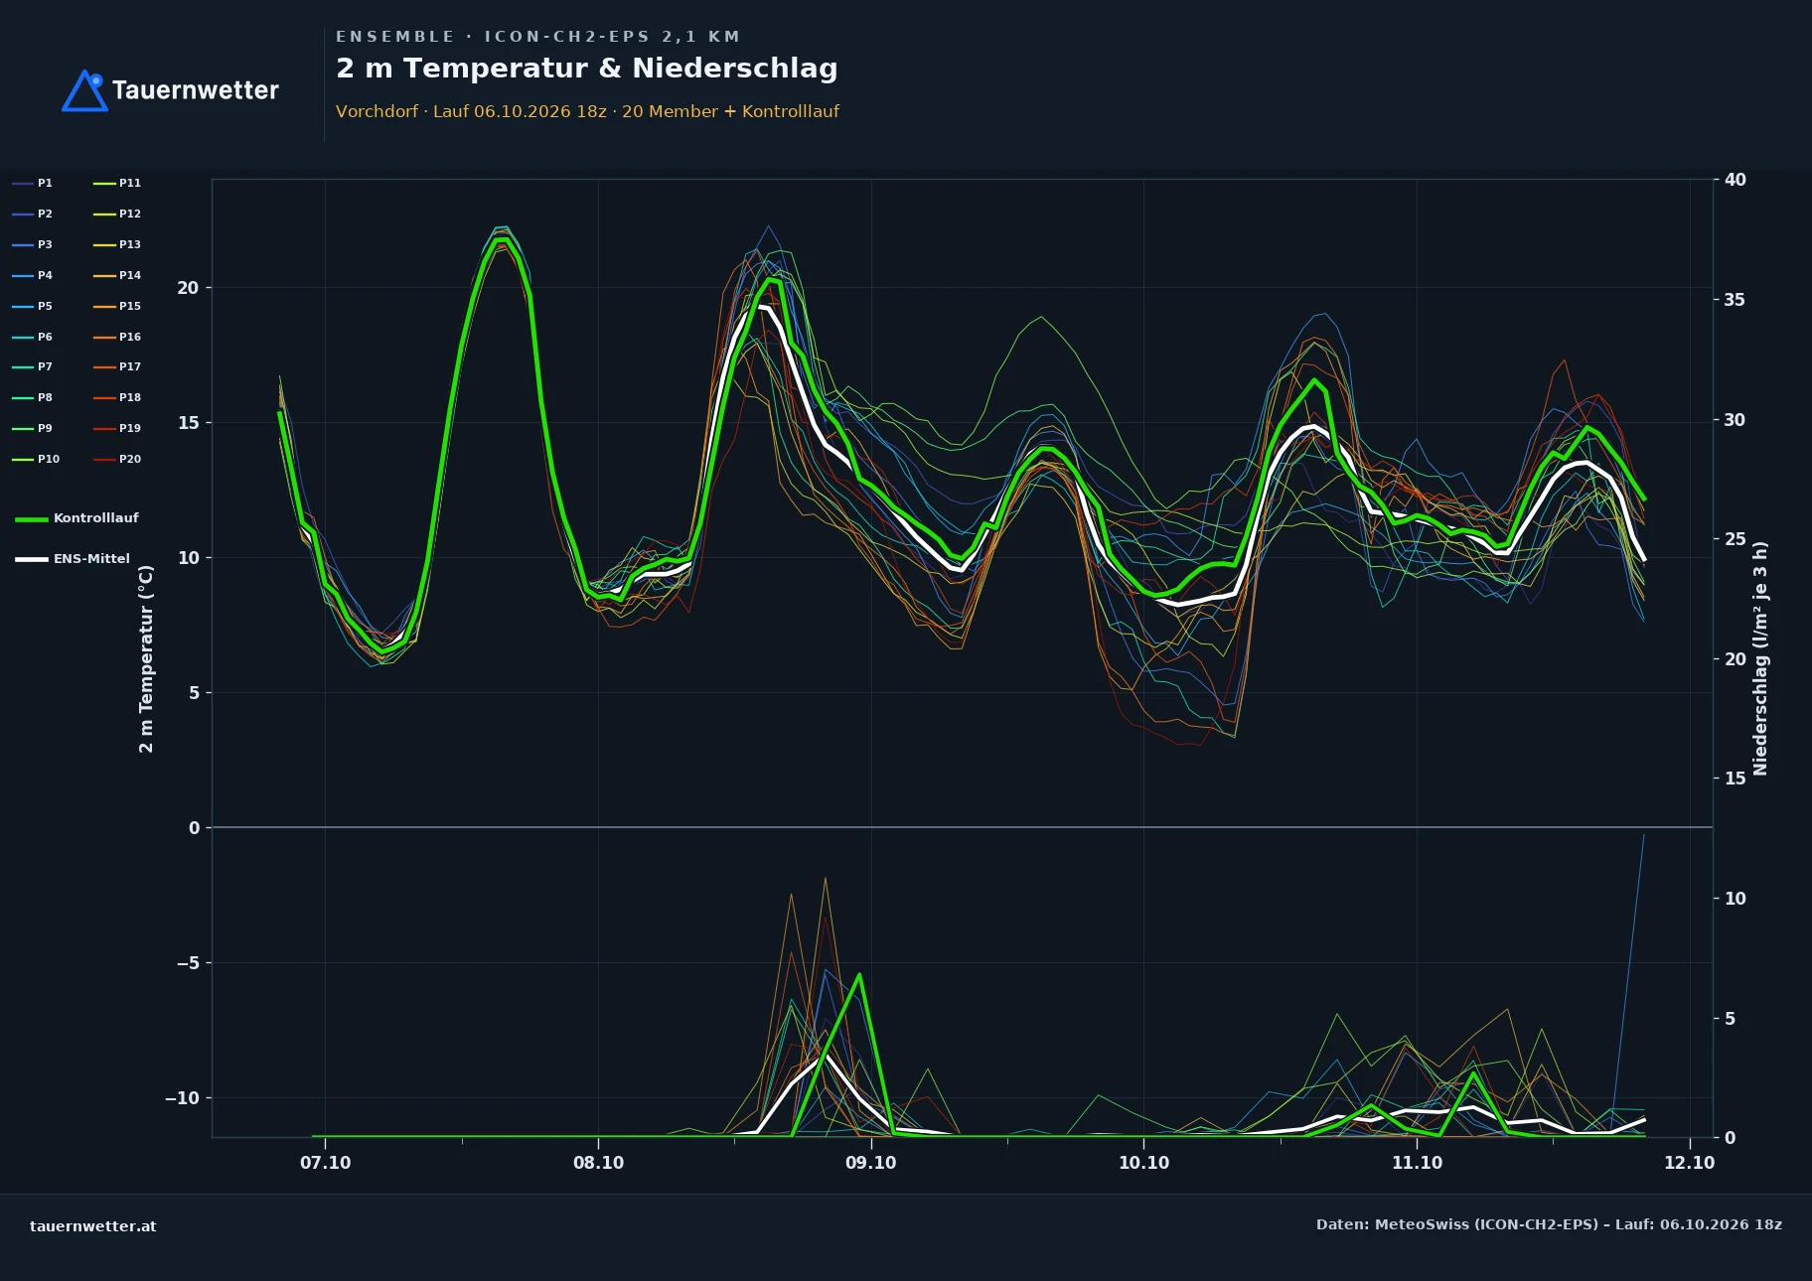Select the P9 legend entry
Screen dimensions: 1812x1281
[x=33, y=429]
